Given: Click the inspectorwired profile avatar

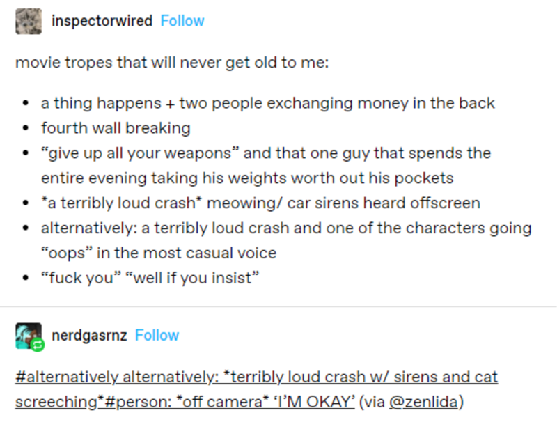Looking at the screenshot, I should pos(28,21).
